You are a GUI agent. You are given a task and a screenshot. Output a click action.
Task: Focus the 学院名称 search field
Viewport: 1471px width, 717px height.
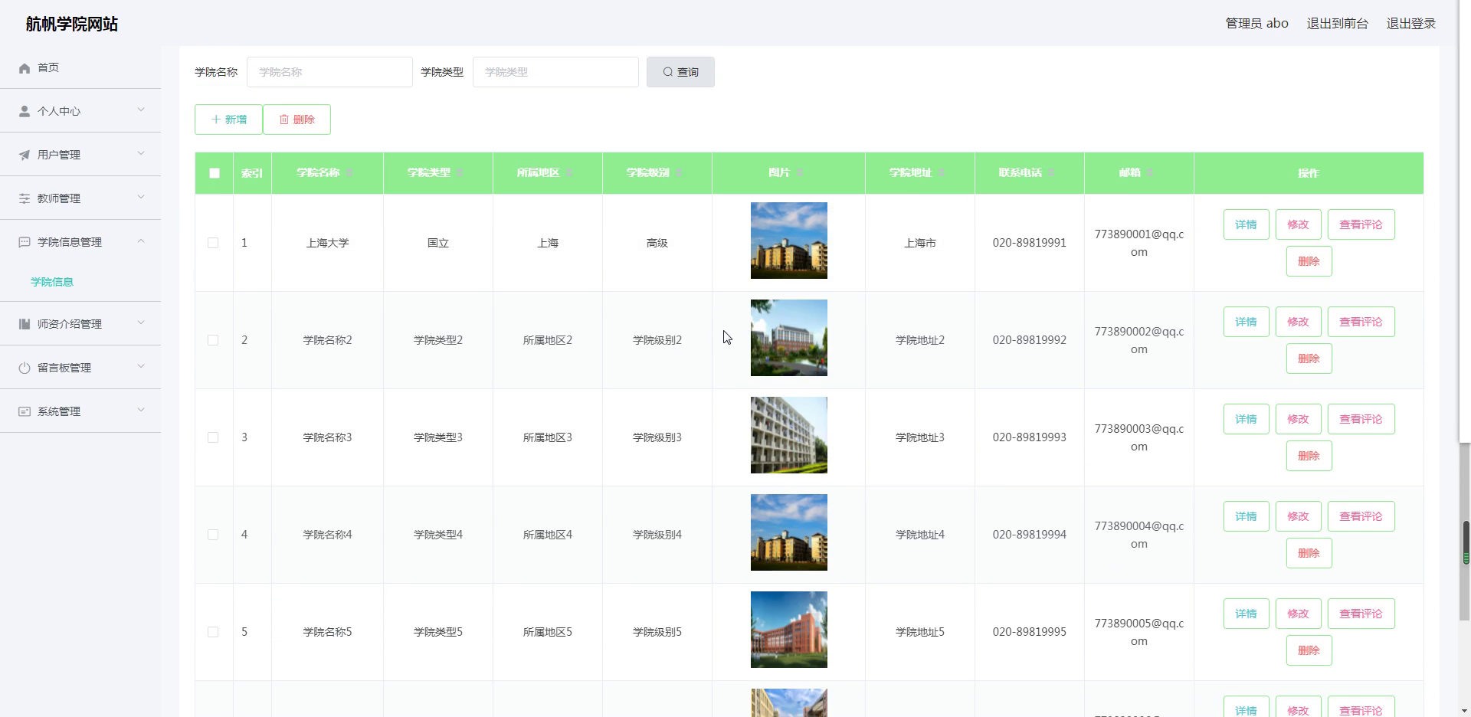coord(329,72)
